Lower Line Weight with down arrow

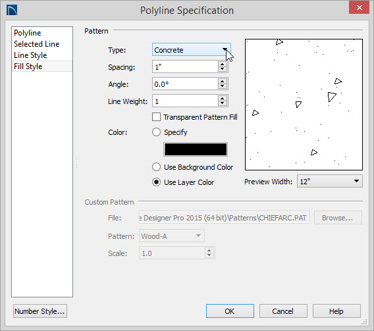click(223, 103)
